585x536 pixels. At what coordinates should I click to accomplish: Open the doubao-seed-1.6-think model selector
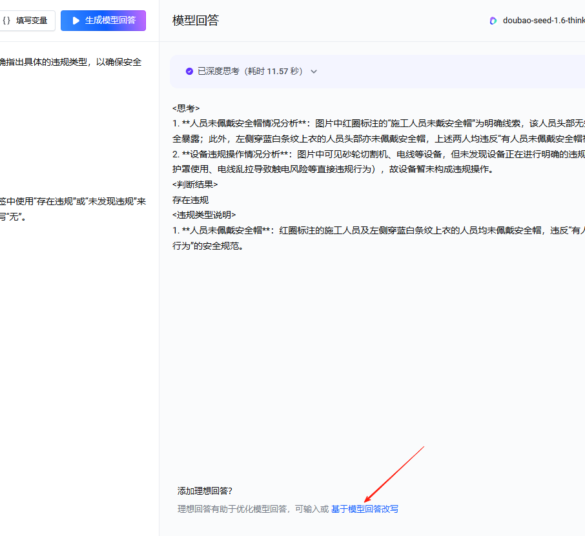click(x=544, y=21)
